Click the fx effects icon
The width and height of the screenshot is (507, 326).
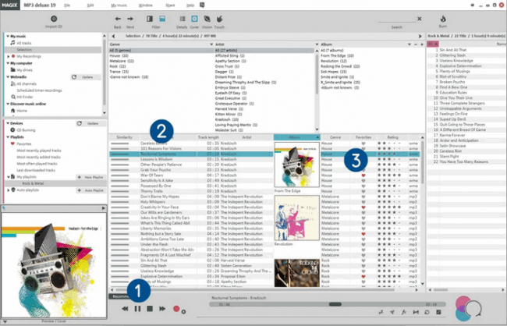[404, 312]
